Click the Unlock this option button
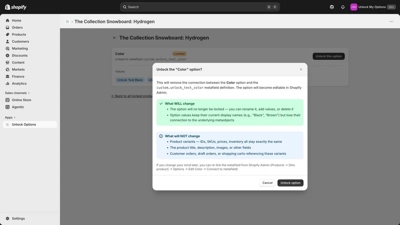This screenshot has height=225, width=400. click(328, 56)
